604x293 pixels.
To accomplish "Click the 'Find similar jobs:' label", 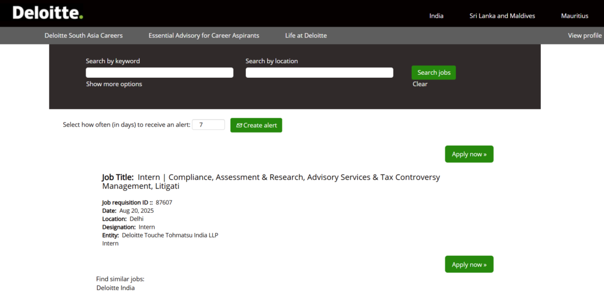I will pyautogui.click(x=120, y=279).
